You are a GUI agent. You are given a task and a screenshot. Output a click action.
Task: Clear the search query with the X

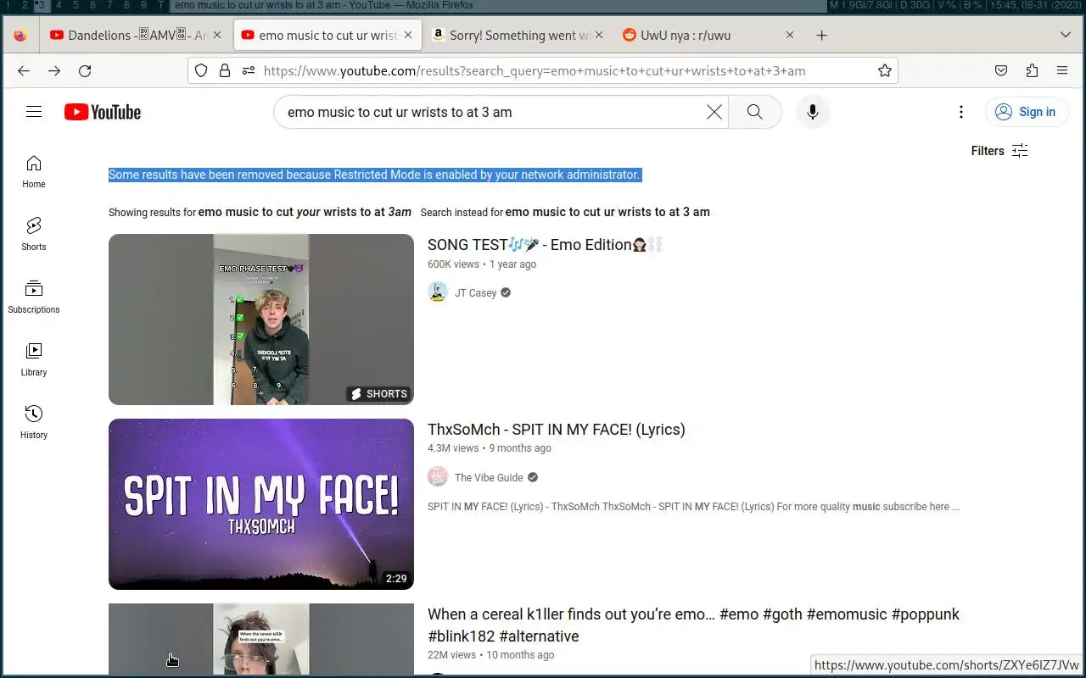[x=714, y=112]
